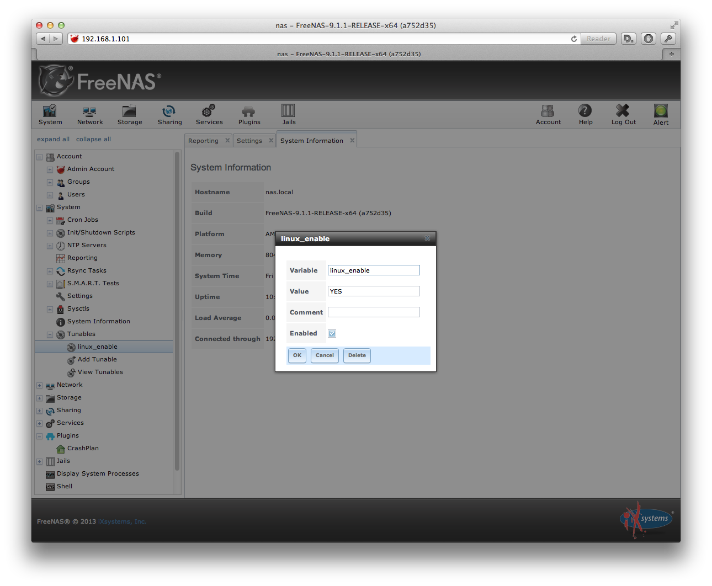Open Display System Processes

coord(98,473)
